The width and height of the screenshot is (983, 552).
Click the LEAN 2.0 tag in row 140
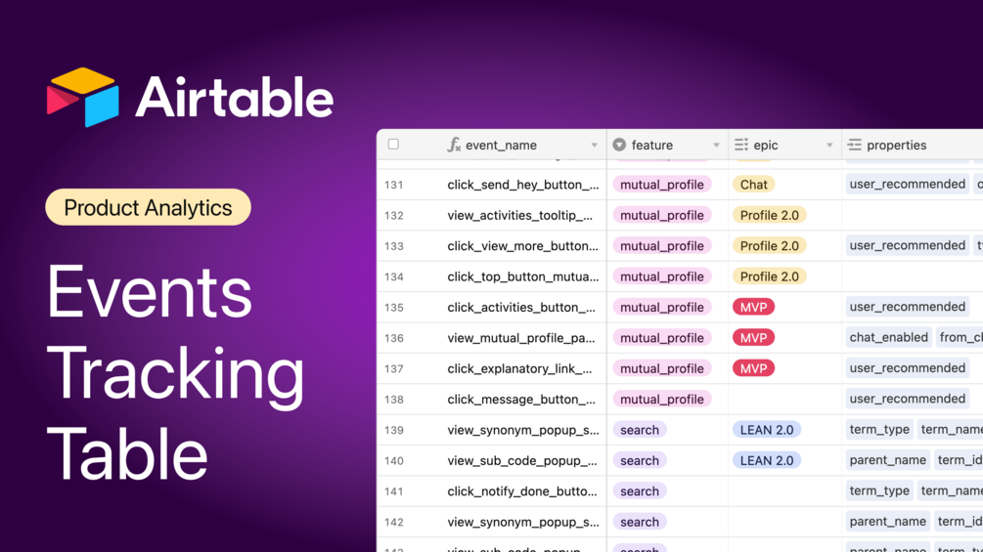767,460
